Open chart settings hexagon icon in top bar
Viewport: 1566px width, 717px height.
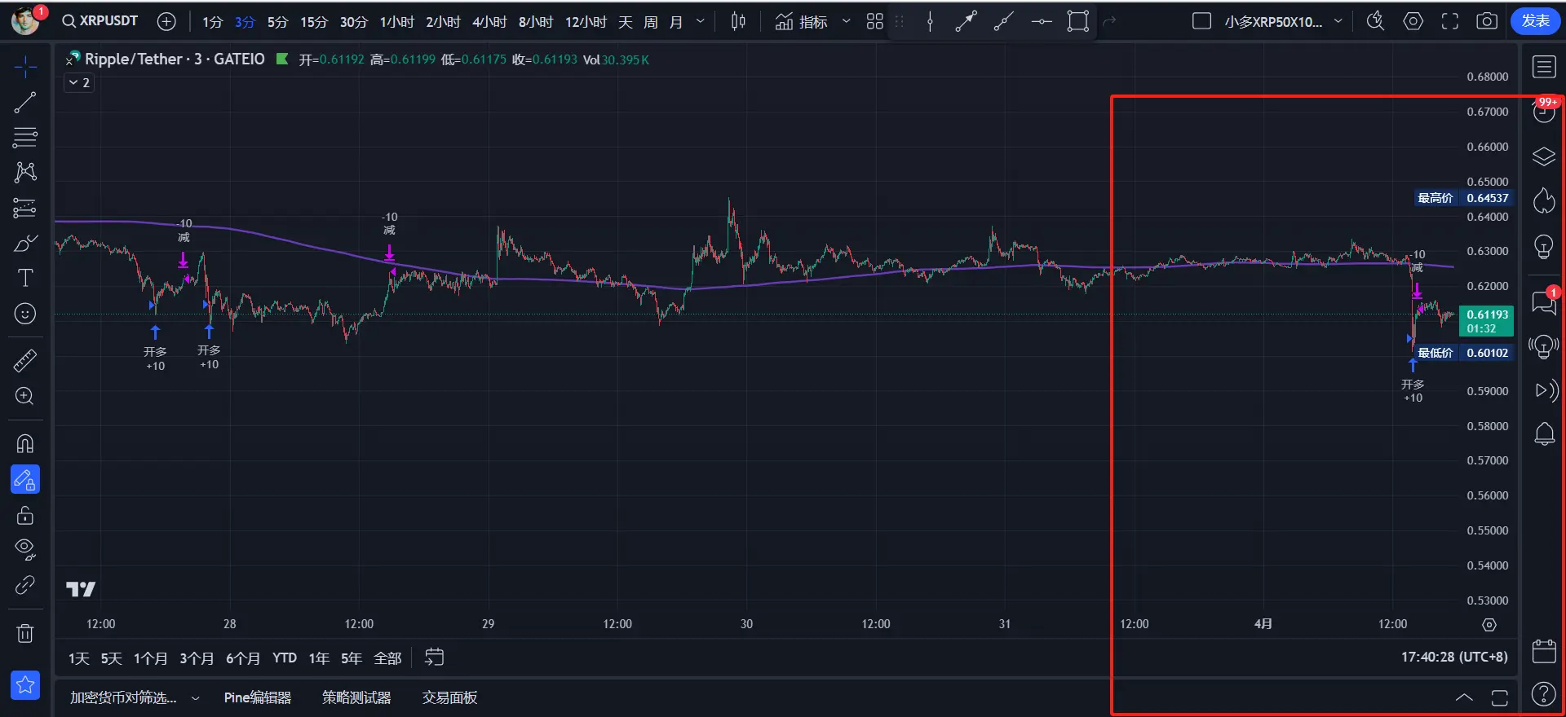tap(1413, 21)
